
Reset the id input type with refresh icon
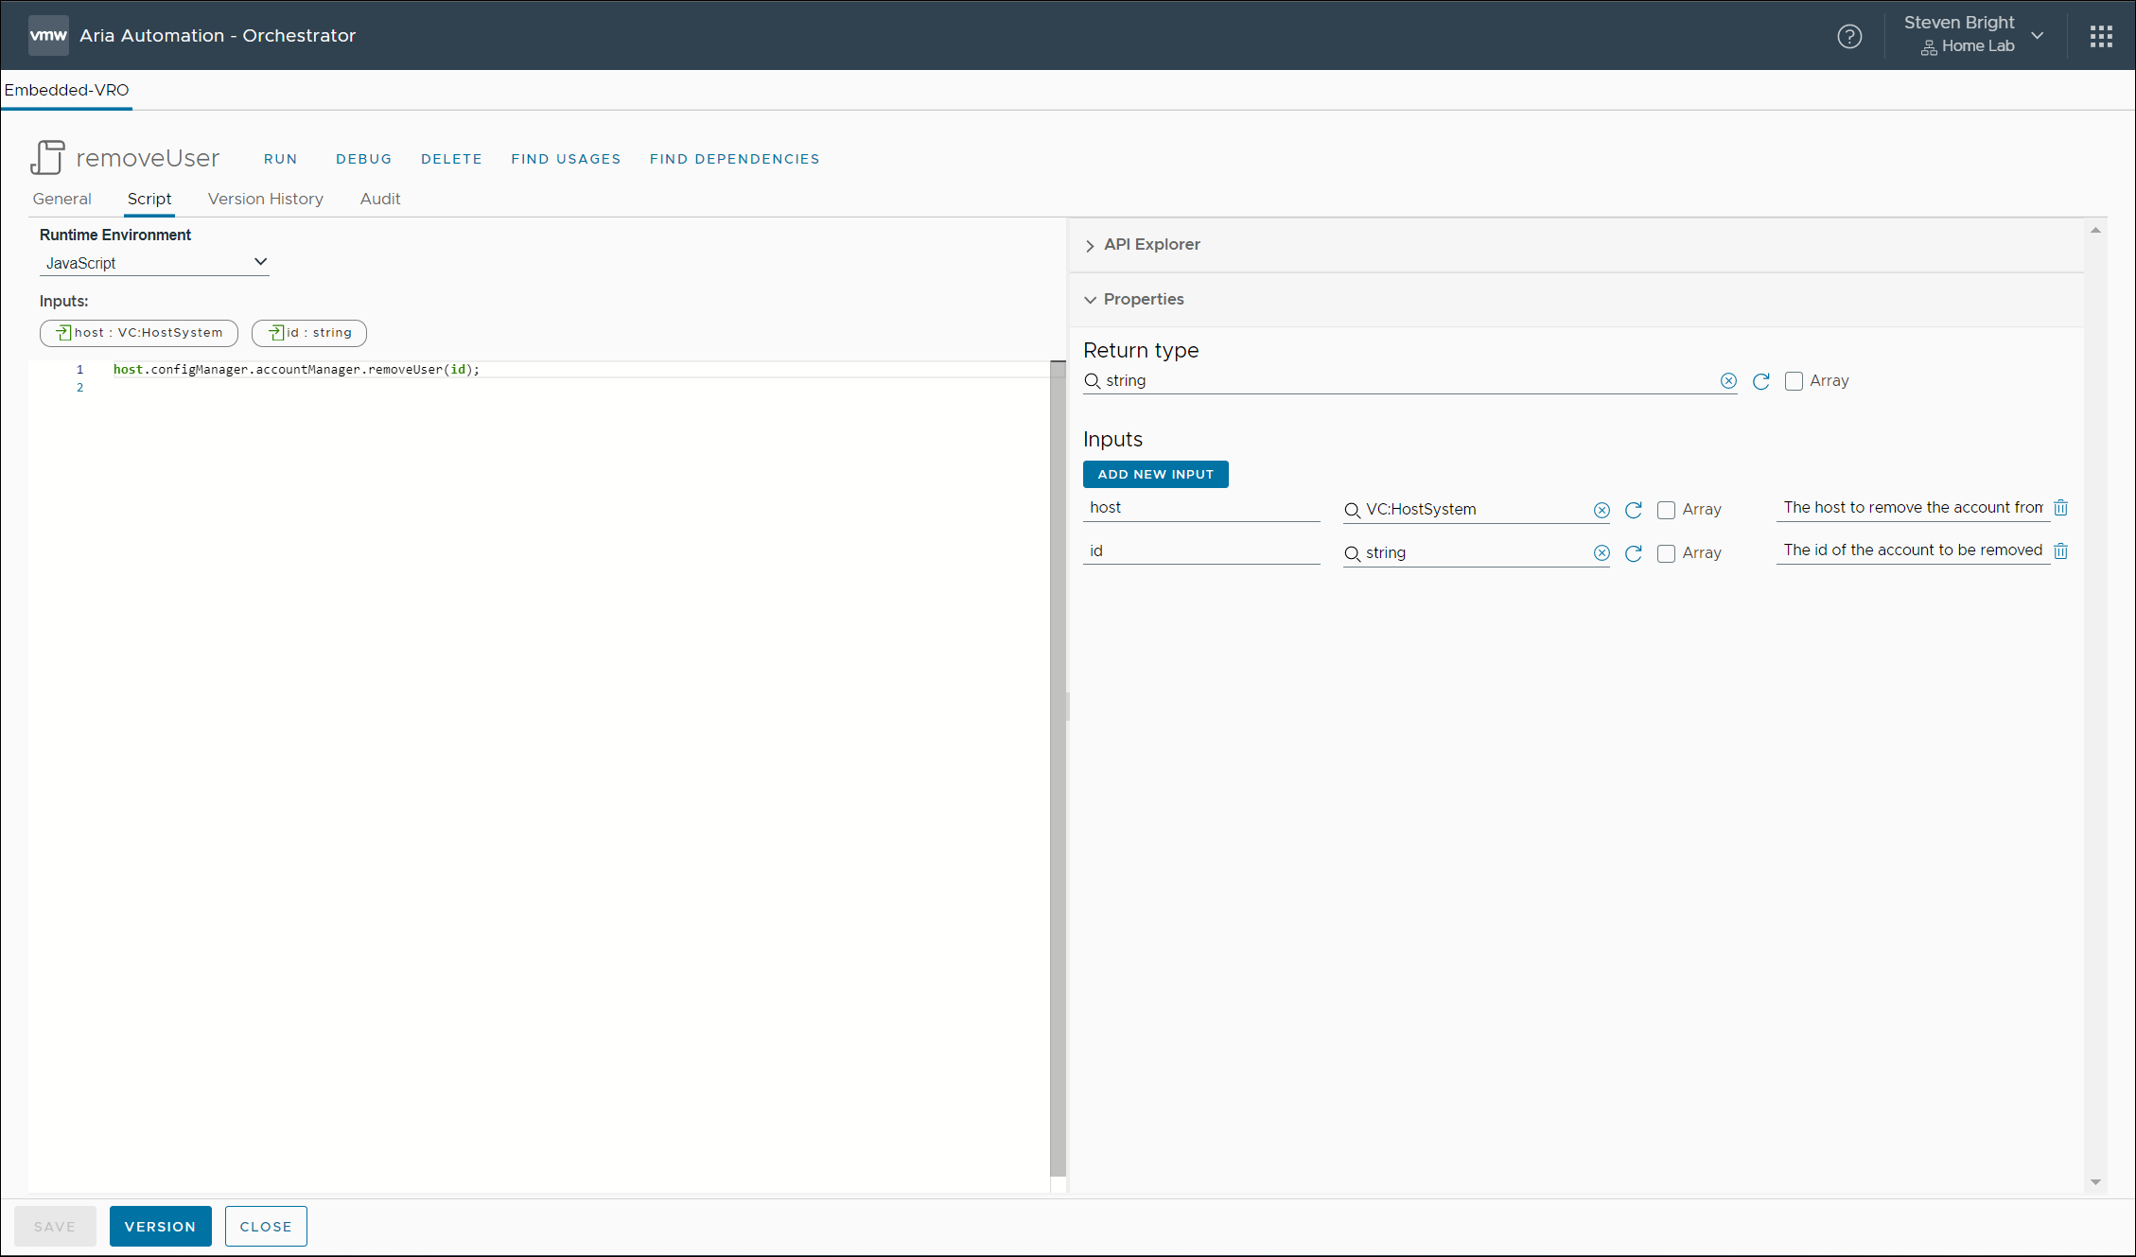1633,553
